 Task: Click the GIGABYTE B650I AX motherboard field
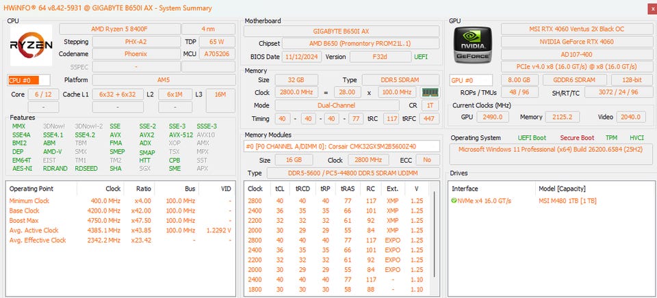coord(342,31)
